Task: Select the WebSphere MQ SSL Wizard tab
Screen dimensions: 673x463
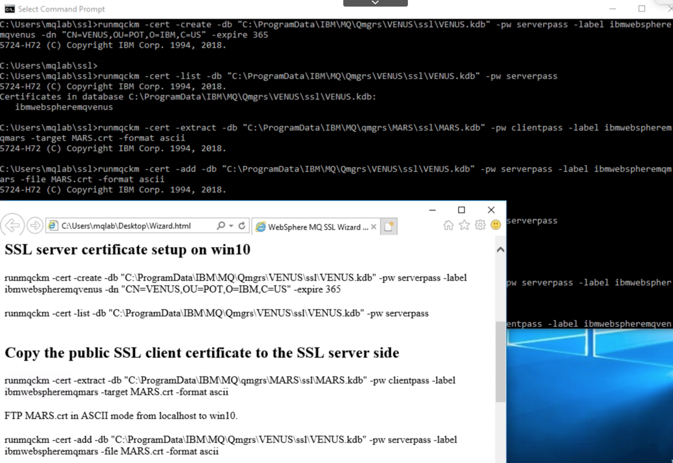Action: pyautogui.click(x=316, y=227)
